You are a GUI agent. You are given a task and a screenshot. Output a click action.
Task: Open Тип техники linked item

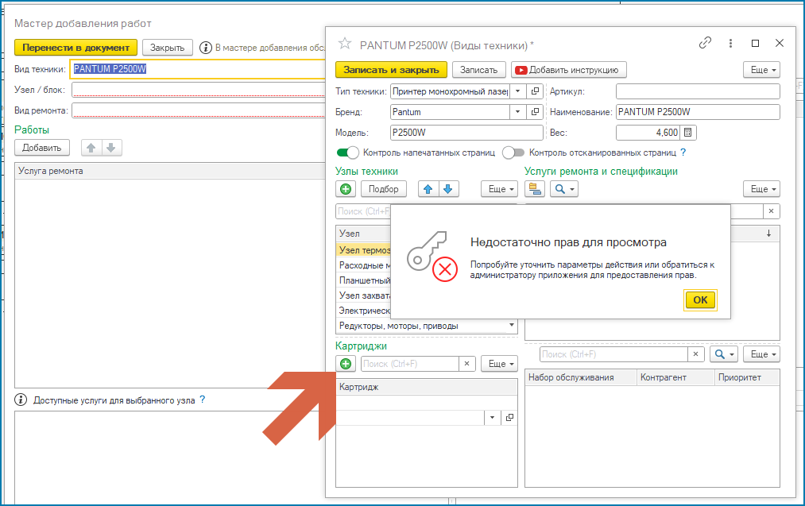tap(535, 91)
